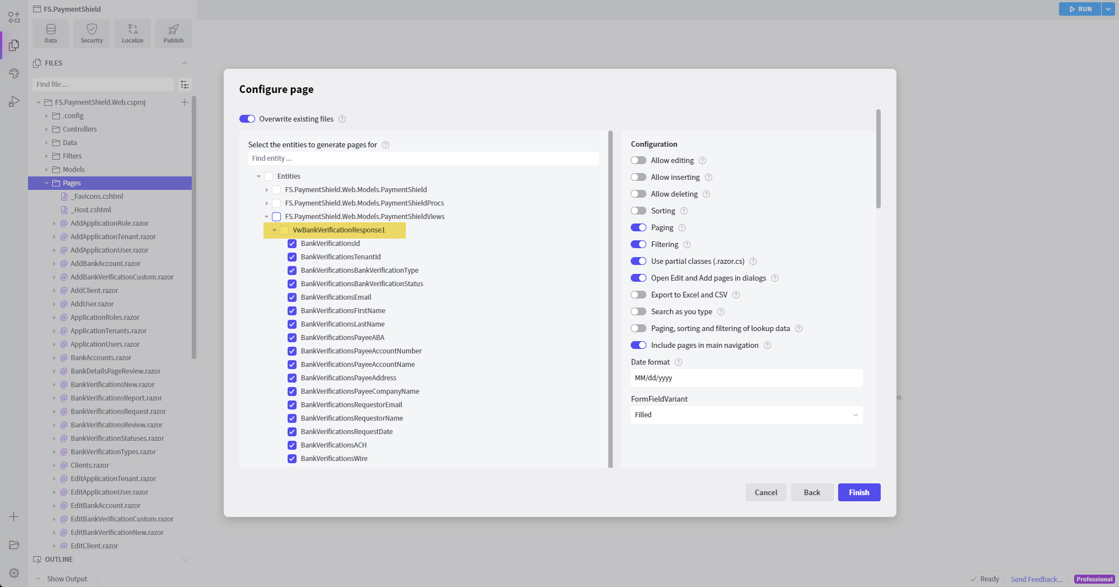
Task: Click the dialog's right vertical scrollbar
Action: click(878, 159)
